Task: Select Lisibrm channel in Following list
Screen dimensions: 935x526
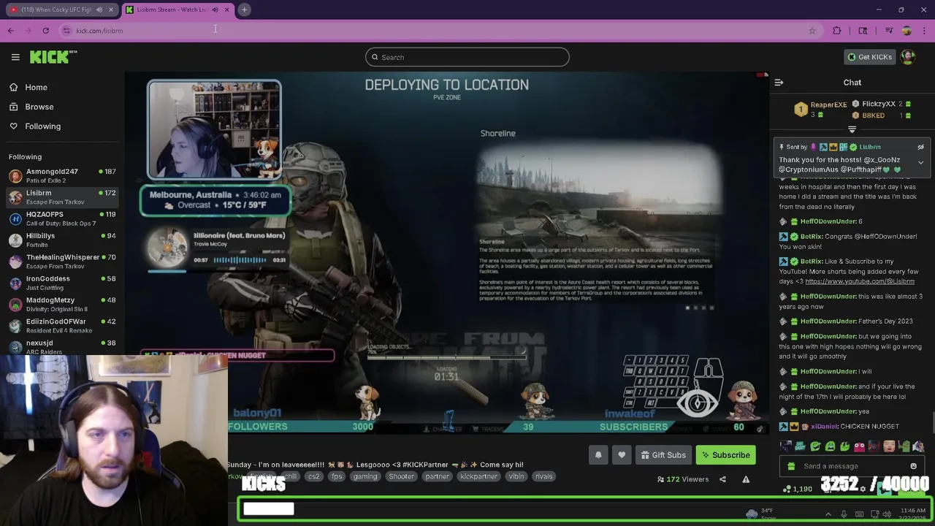Action: point(62,197)
